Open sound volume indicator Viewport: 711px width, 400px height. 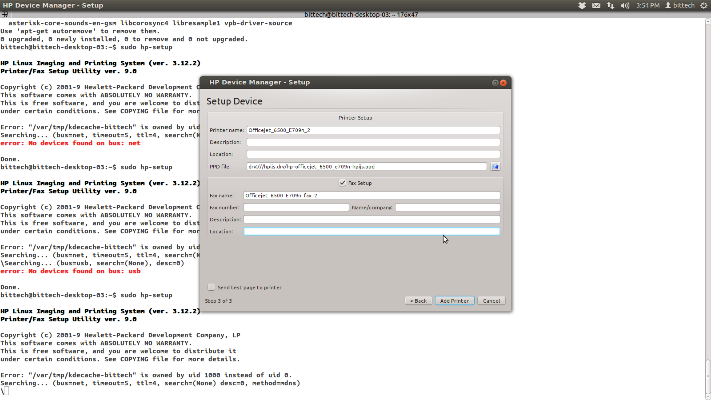[625, 5]
